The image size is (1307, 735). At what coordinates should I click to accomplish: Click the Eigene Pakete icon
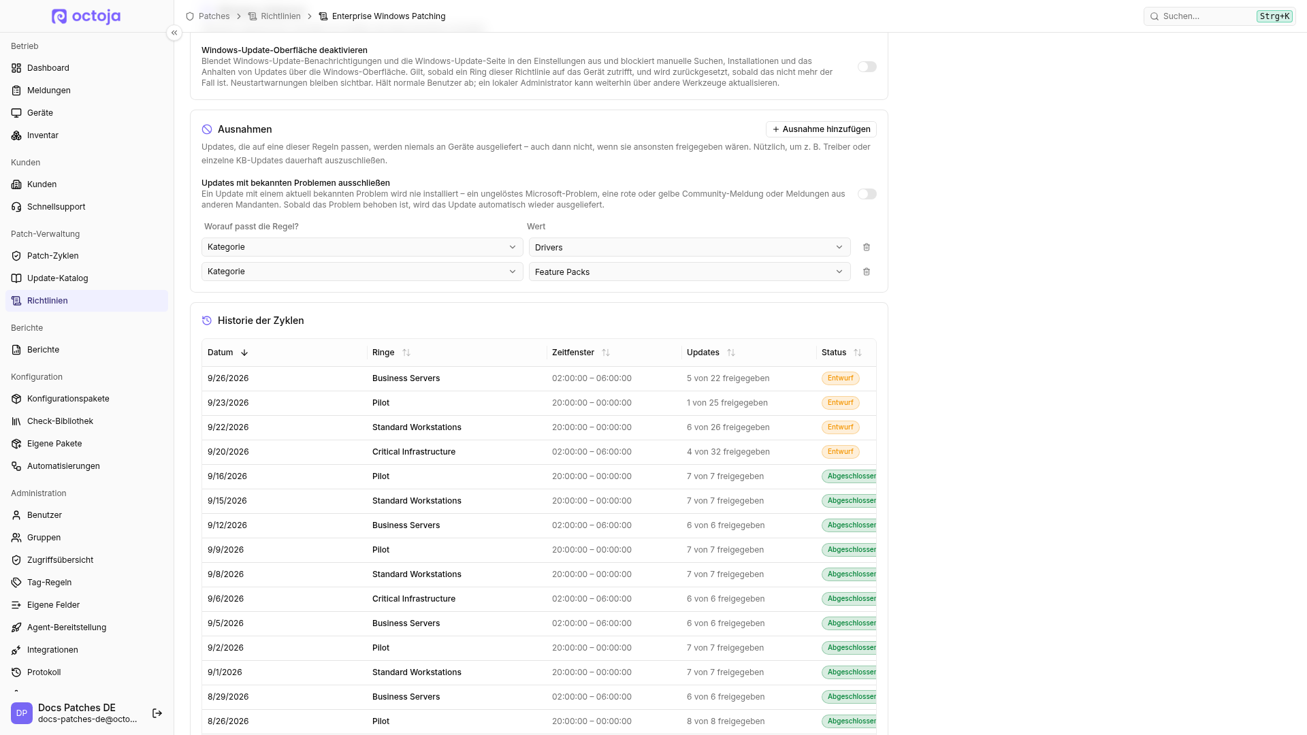pyautogui.click(x=16, y=444)
